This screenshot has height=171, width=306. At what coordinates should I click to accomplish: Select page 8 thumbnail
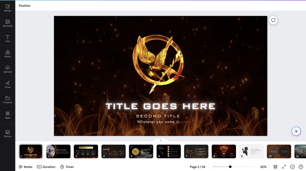click(x=224, y=151)
